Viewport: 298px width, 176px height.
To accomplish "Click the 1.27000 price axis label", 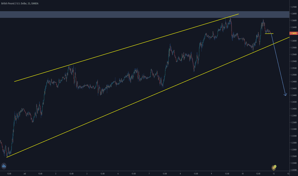I will coord(294,7).
